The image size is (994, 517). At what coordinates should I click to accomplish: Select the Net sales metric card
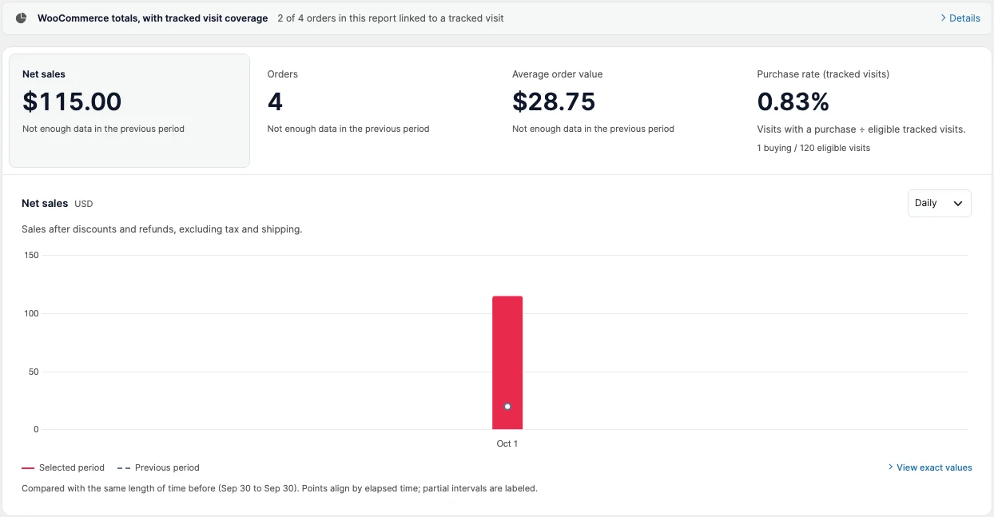129,110
